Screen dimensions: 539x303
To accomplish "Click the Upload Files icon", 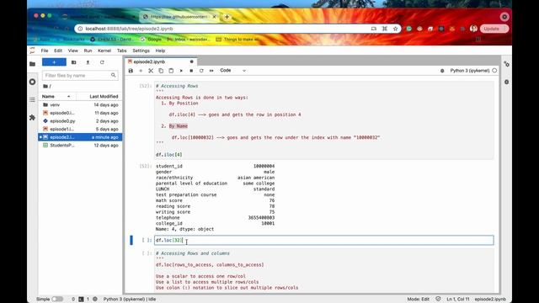I will coord(88,62).
